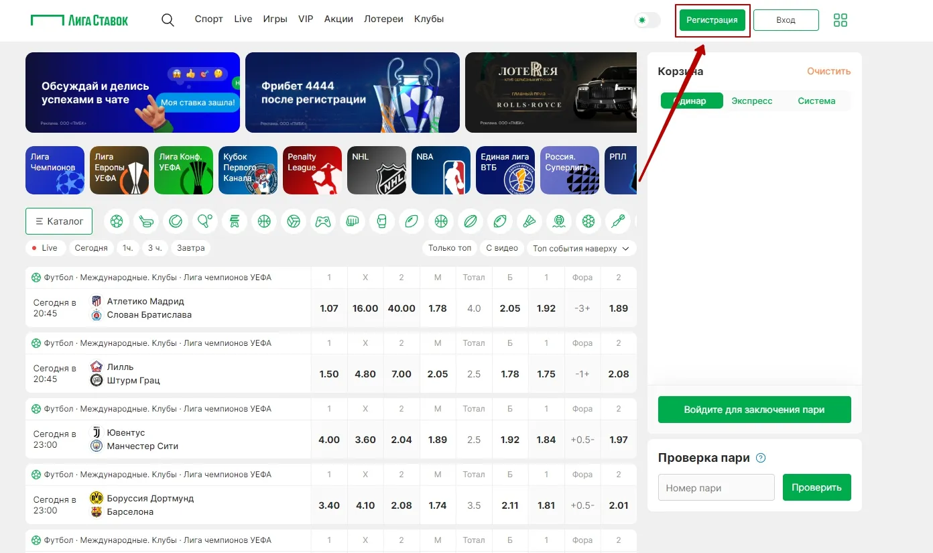Viewport: 933px width, 553px height.
Task: Toggle the 'Только топ' filter
Action: pos(450,248)
